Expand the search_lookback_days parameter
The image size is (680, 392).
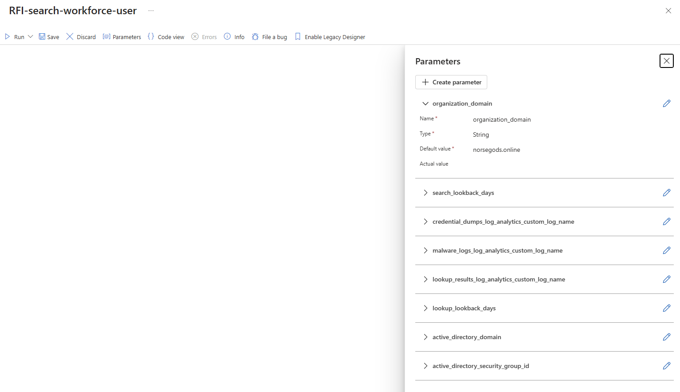(425, 193)
